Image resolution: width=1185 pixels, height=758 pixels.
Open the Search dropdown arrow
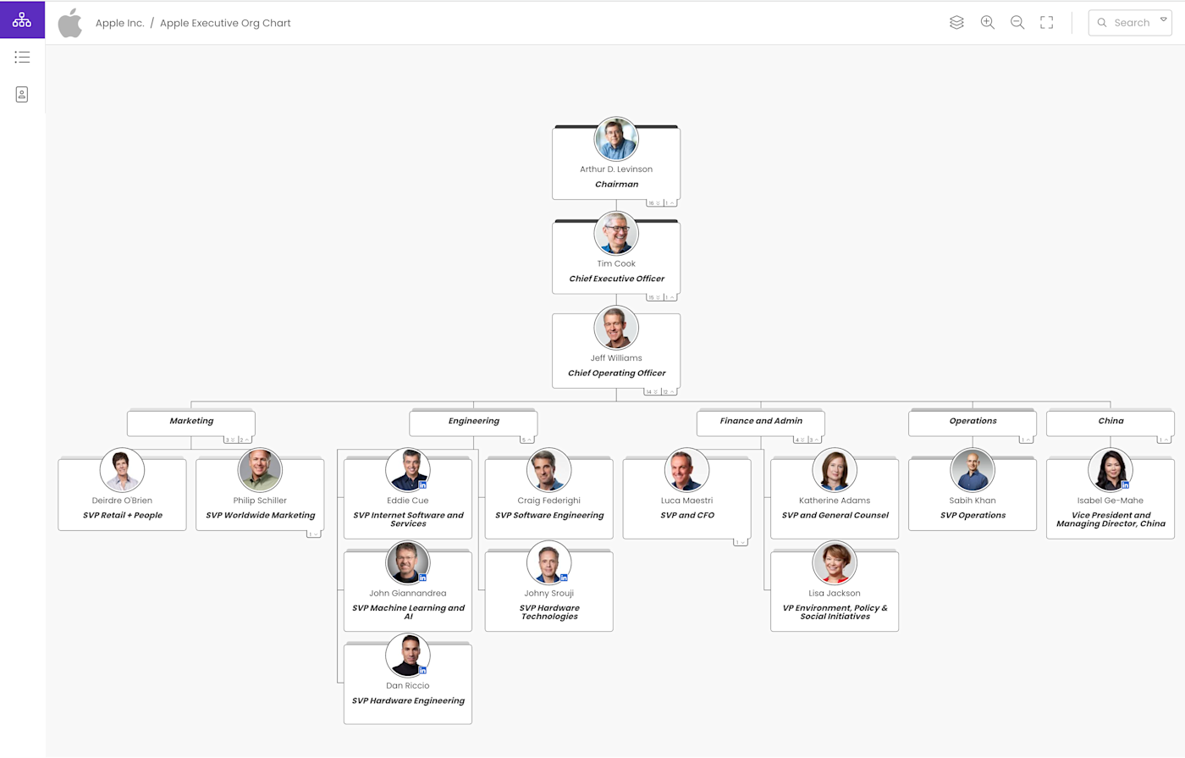(1163, 20)
